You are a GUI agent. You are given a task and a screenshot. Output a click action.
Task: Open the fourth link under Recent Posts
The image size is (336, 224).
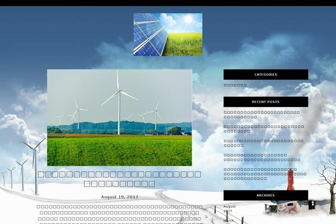pos(262,157)
